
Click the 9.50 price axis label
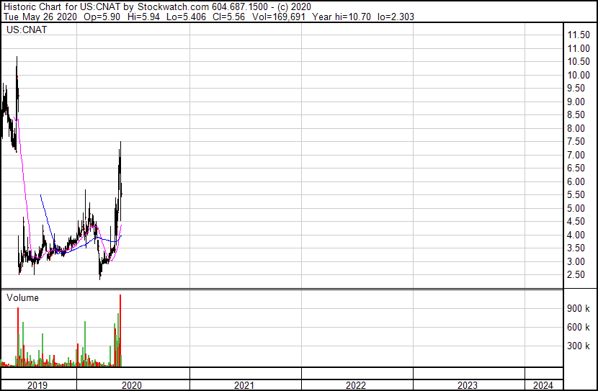pos(576,88)
